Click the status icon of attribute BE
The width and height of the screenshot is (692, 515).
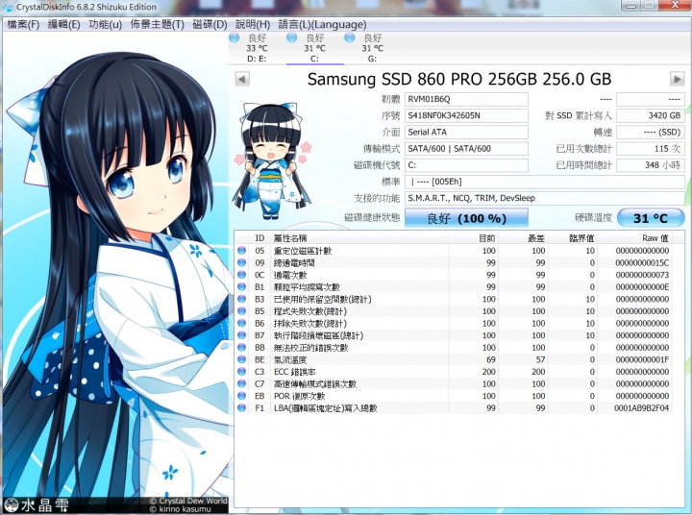[x=241, y=359]
